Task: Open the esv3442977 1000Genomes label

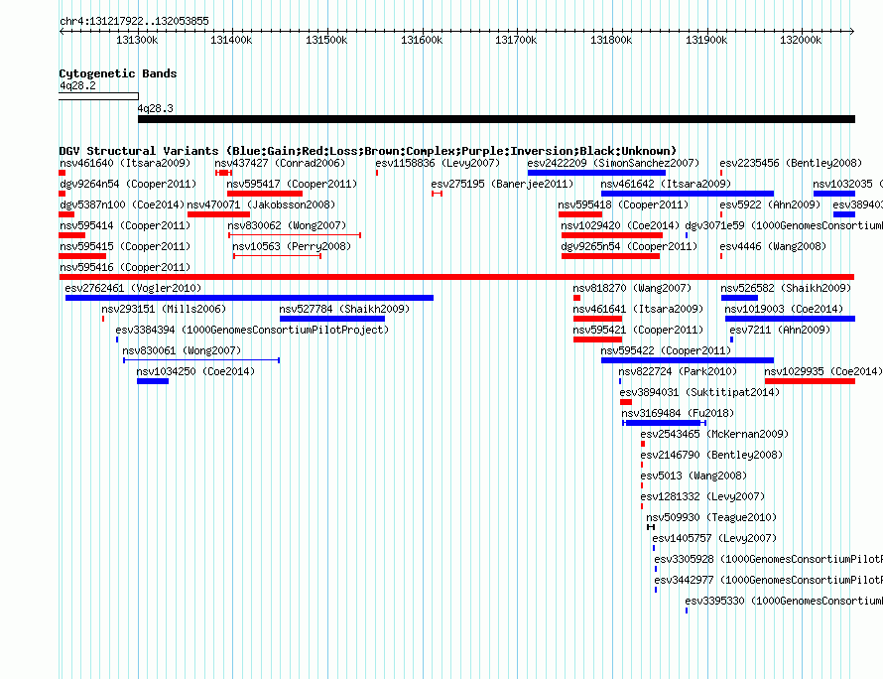Action: 768,580
